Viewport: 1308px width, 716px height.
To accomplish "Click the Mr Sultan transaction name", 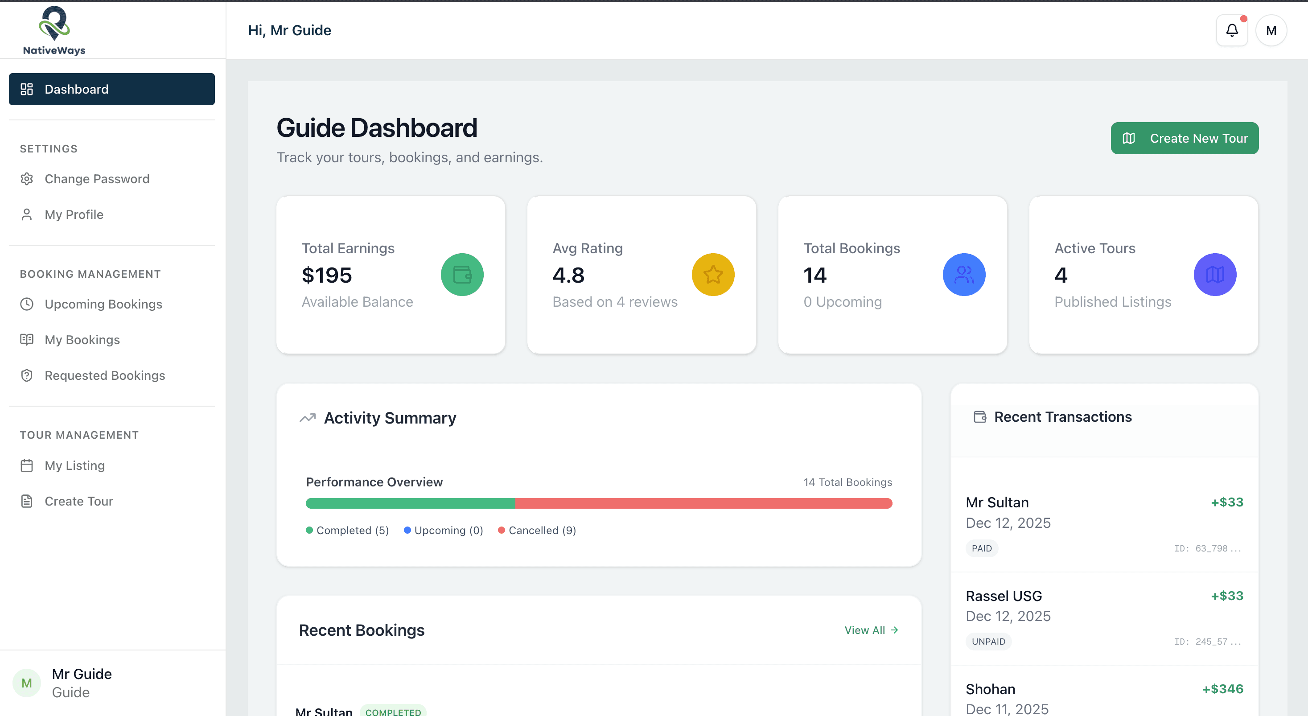I will point(997,502).
